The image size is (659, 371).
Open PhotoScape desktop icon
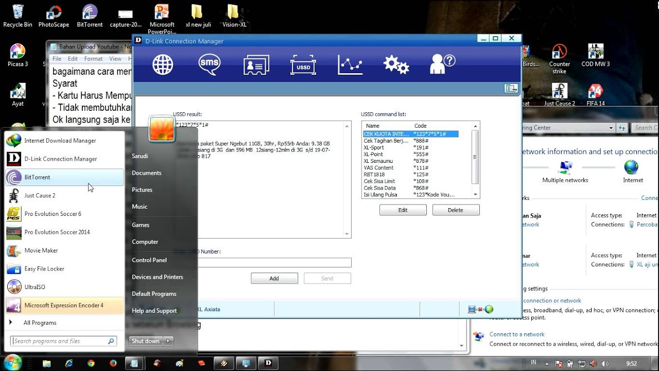click(54, 15)
